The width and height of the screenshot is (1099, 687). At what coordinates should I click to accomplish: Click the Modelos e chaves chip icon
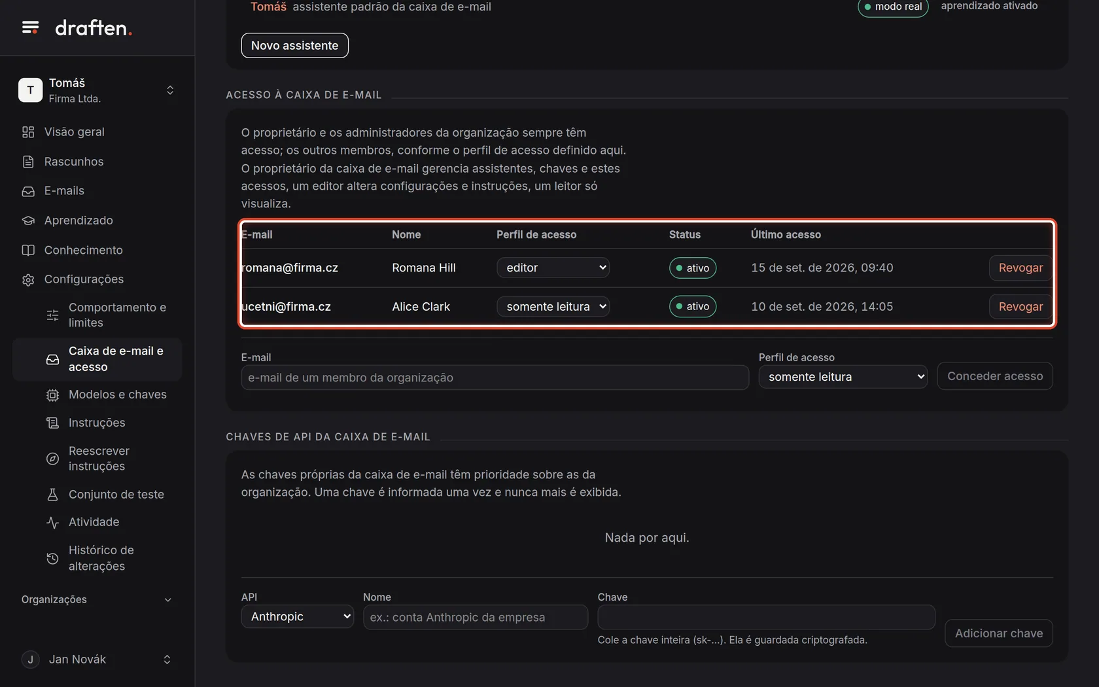click(53, 395)
